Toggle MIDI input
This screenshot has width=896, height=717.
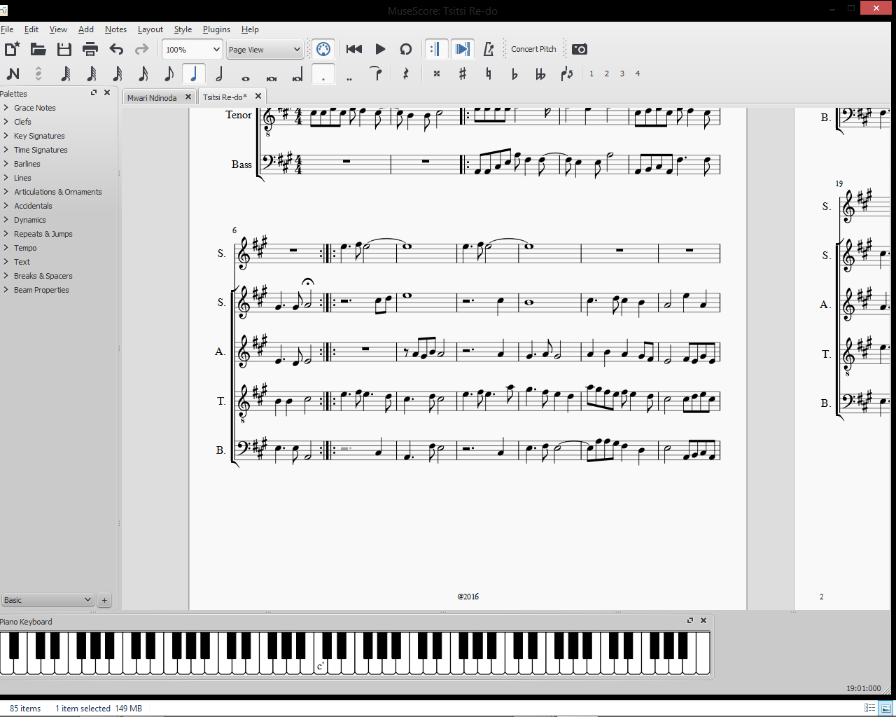323,49
